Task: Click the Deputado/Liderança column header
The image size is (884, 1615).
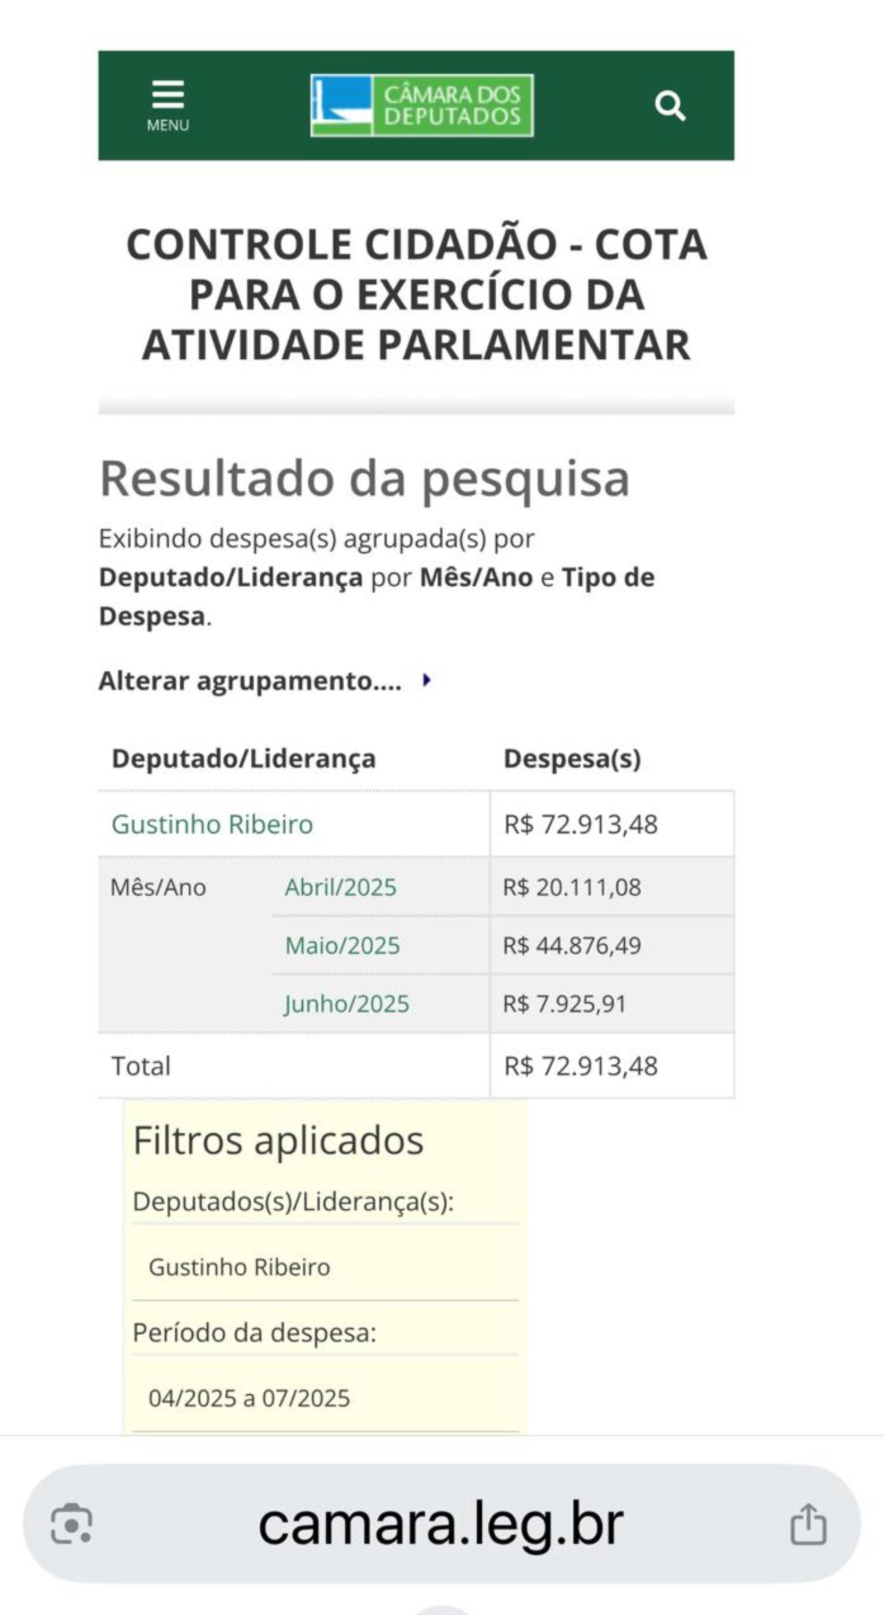Action: coord(244,759)
